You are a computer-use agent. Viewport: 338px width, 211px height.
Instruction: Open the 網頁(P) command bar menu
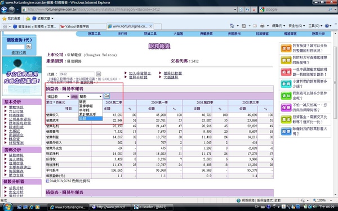[278, 26]
